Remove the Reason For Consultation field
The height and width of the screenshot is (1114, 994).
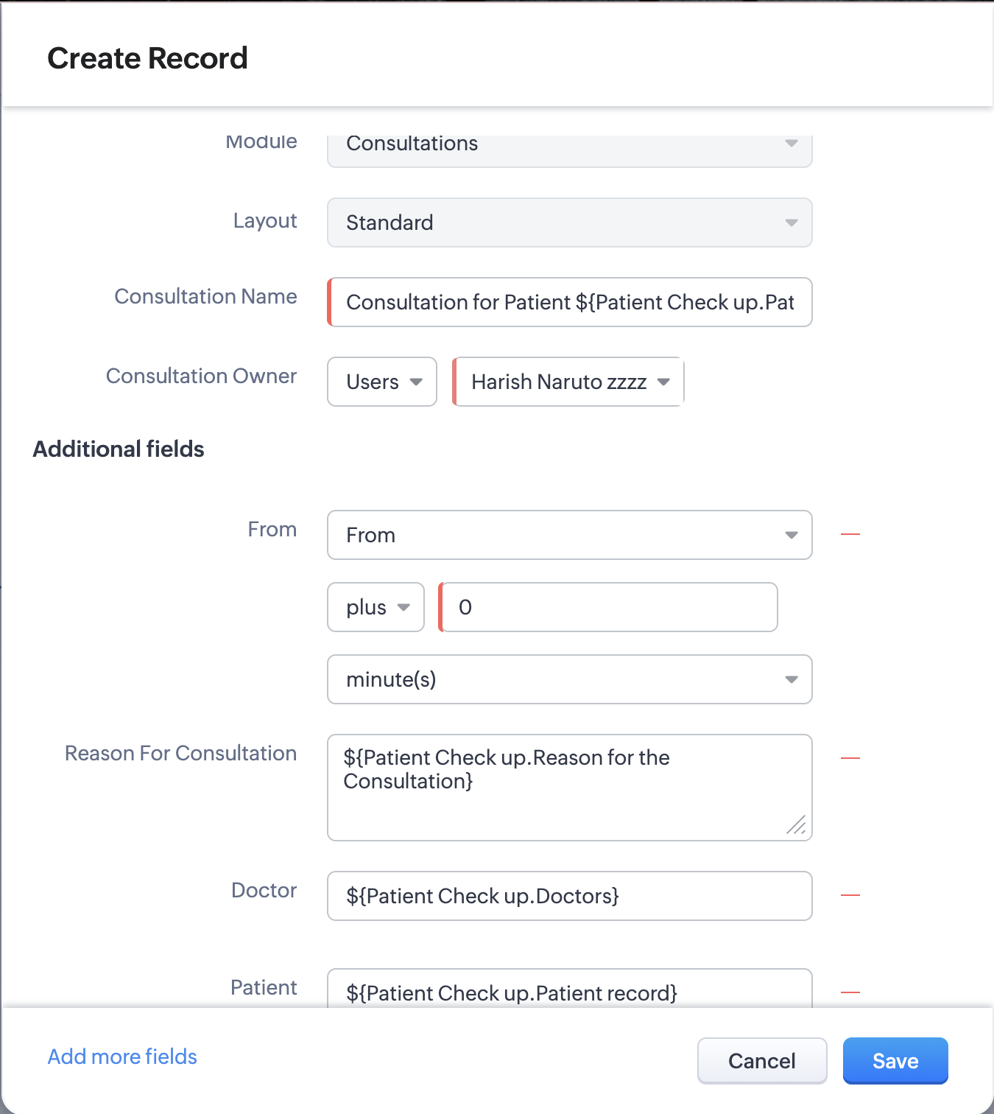850,758
